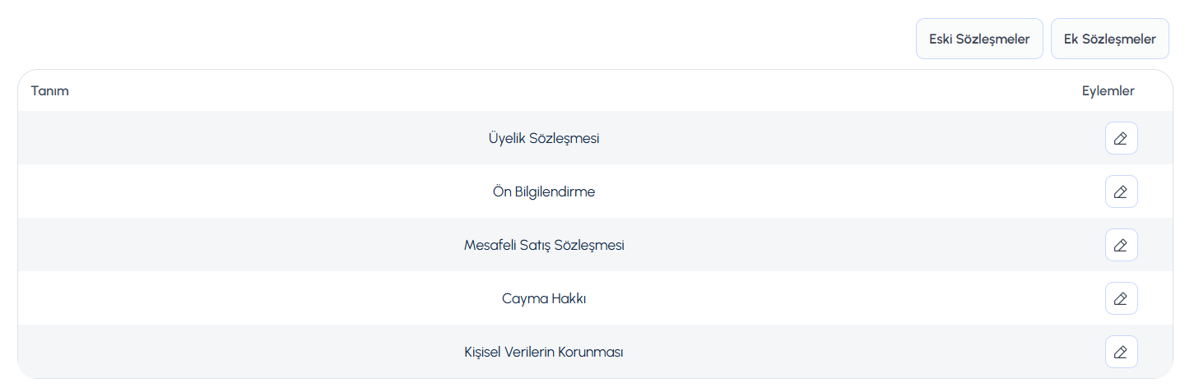Click the Tanım column header
The width and height of the screenshot is (1185, 392).
point(50,90)
